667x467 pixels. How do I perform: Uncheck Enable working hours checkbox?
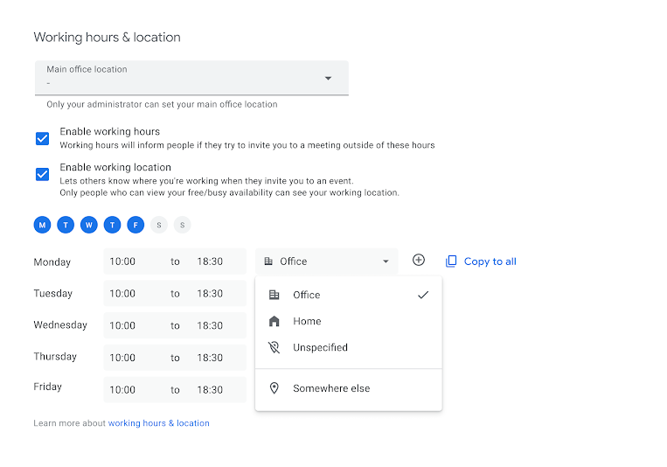click(43, 138)
